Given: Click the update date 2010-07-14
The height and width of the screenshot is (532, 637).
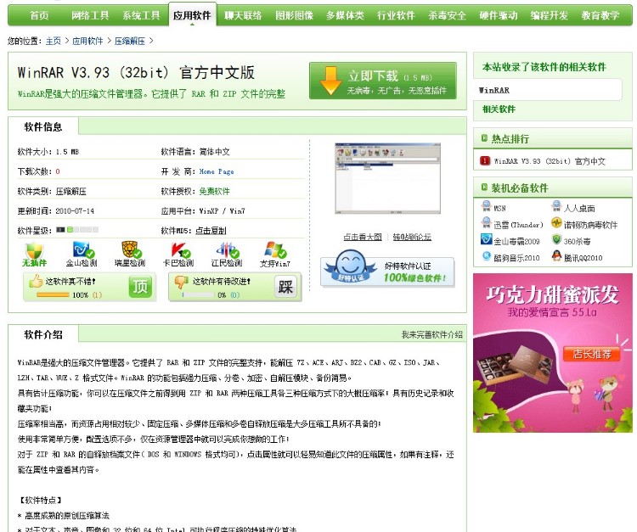Looking at the screenshot, I should 75,211.
